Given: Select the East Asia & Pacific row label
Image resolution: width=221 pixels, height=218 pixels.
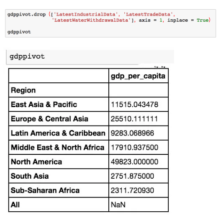Looking at the screenshot, I should pyautogui.click(x=44, y=105).
